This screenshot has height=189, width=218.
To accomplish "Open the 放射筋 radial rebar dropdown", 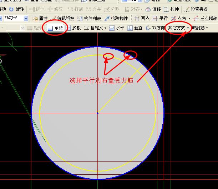I will 200,28.
